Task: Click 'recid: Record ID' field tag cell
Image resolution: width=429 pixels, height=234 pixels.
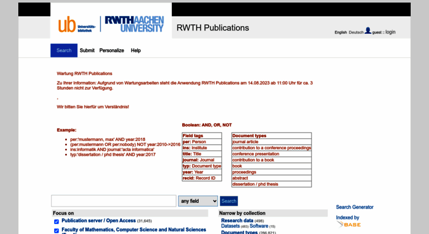Action: pos(202,178)
